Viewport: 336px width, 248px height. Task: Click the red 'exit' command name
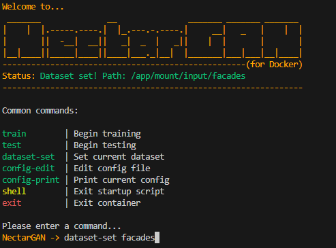12,203
